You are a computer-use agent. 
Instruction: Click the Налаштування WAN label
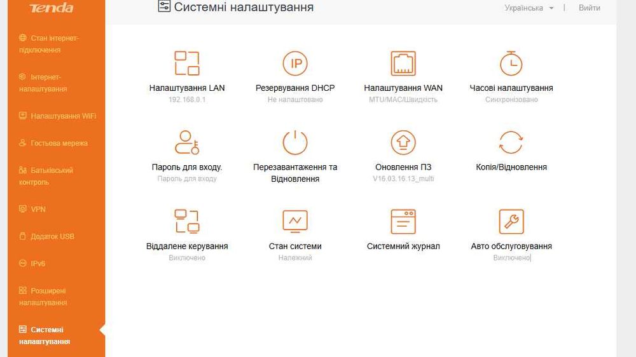click(403, 88)
